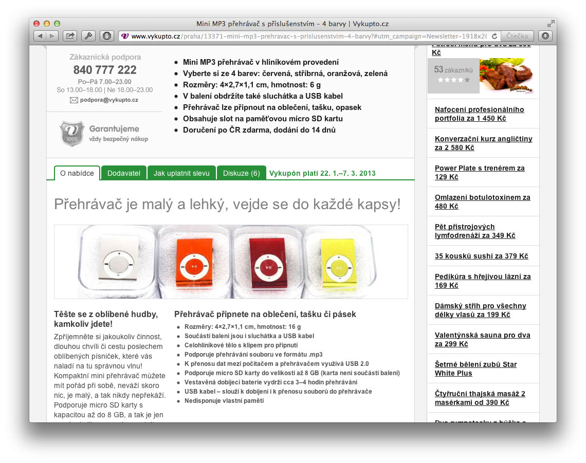Image resolution: width=586 pixels, height=463 pixels.
Task: Click the shield extension icon in the toolbar
Action: pos(106,36)
